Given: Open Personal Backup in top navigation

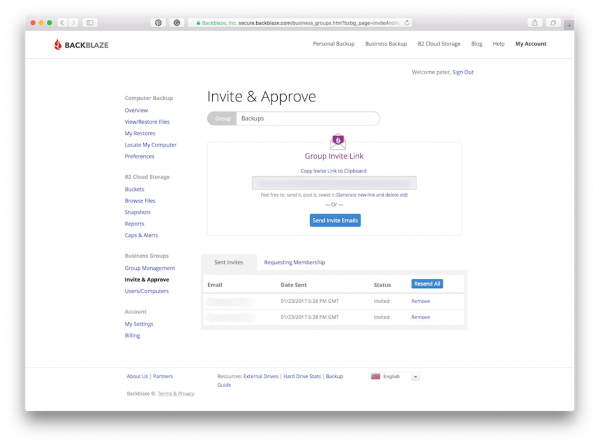Looking at the screenshot, I should coord(333,44).
